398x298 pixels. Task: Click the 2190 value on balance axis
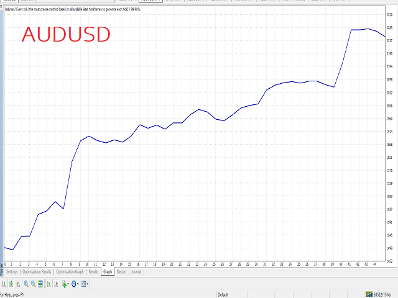coord(389,54)
